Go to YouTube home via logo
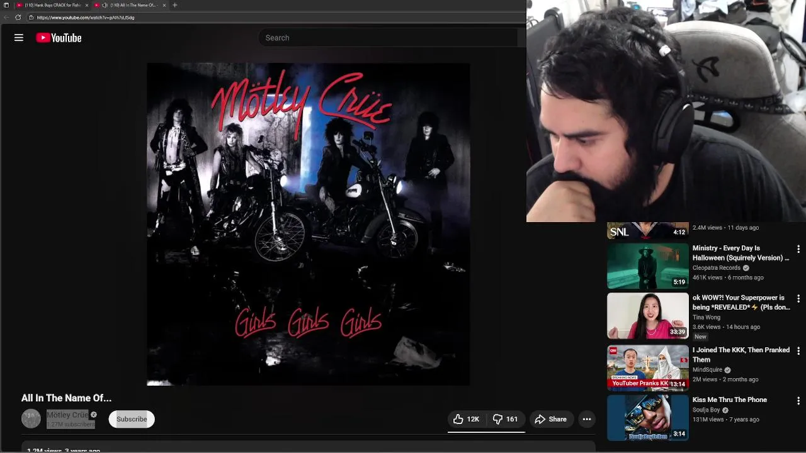Screen dimensions: 806x453 (59, 38)
